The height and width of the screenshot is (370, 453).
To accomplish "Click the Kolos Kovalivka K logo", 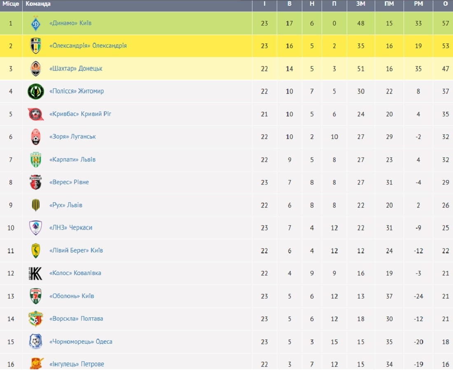I will (x=36, y=273).
